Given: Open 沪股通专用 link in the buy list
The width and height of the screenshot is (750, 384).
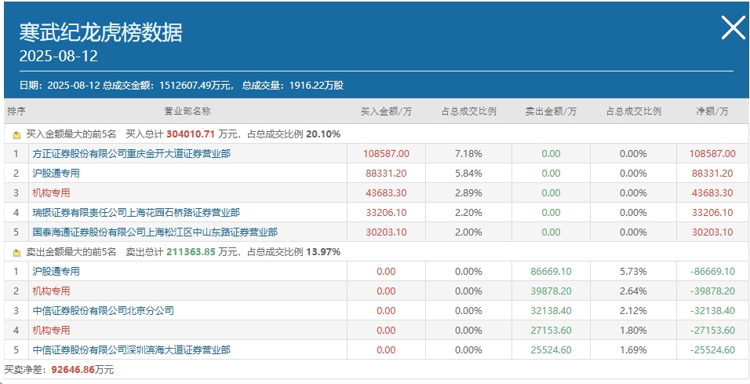Looking at the screenshot, I should pyautogui.click(x=56, y=174).
